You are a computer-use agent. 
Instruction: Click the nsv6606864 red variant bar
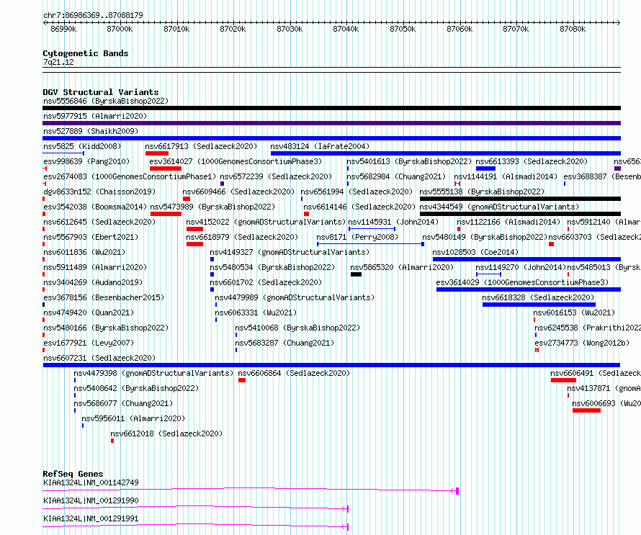[242, 380]
